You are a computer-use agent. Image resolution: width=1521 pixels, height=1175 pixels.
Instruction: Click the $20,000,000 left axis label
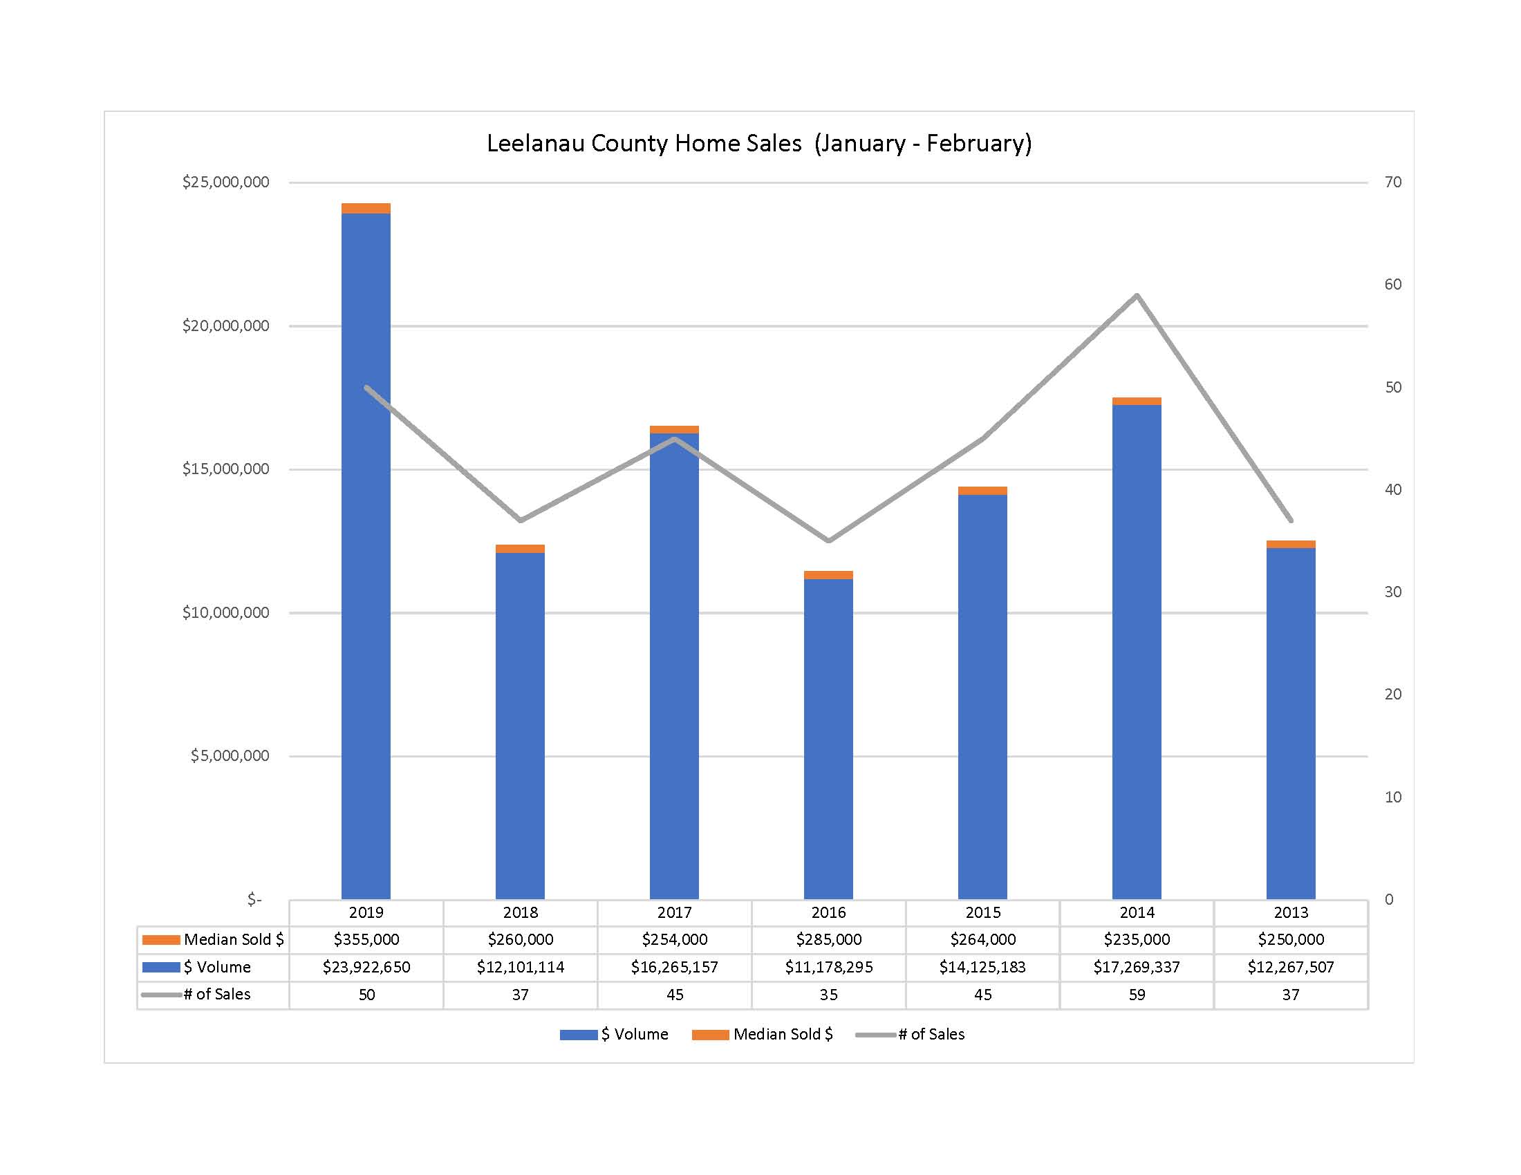coord(225,326)
